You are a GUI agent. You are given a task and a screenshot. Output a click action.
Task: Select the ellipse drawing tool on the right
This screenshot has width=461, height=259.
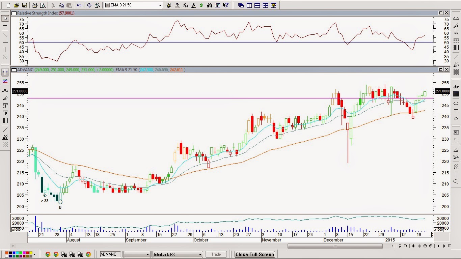[x=456, y=103]
